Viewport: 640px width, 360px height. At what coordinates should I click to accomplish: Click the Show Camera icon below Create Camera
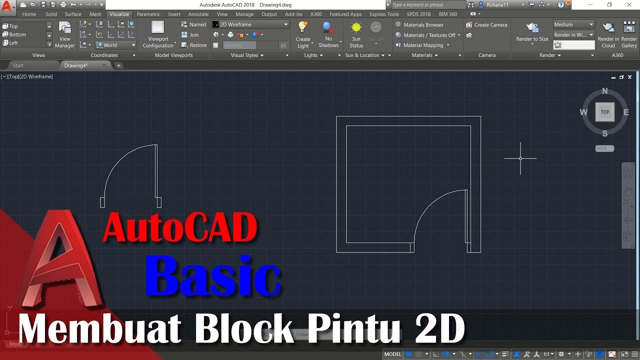click(x=469, y=35)
